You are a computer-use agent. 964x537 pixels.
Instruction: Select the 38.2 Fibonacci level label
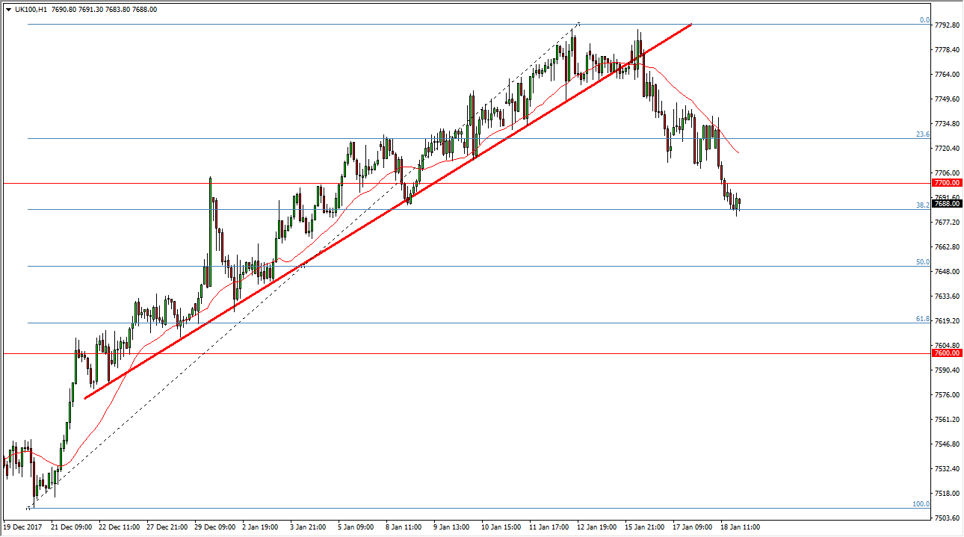click(x=922, y=205)
